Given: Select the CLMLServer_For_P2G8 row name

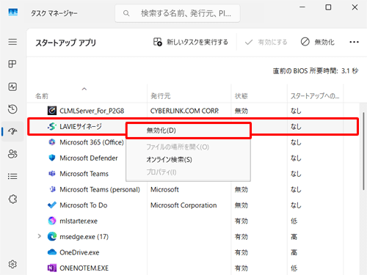Looking at the screenshot, I should (x=92, y=111).
